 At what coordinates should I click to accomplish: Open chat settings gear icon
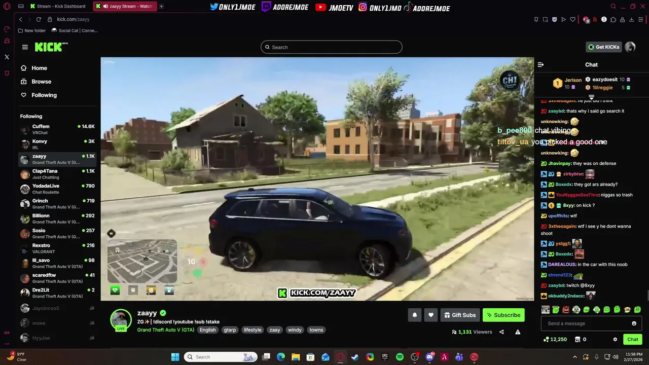[615, 339]
